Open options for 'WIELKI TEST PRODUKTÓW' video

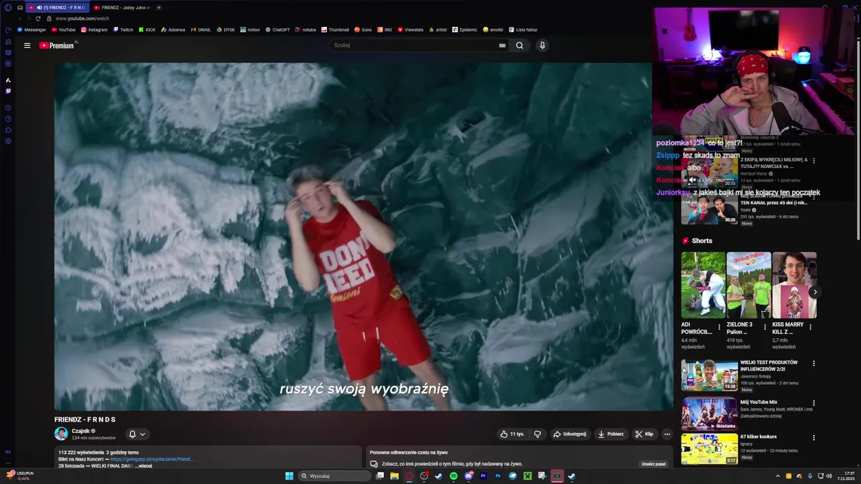813,364
